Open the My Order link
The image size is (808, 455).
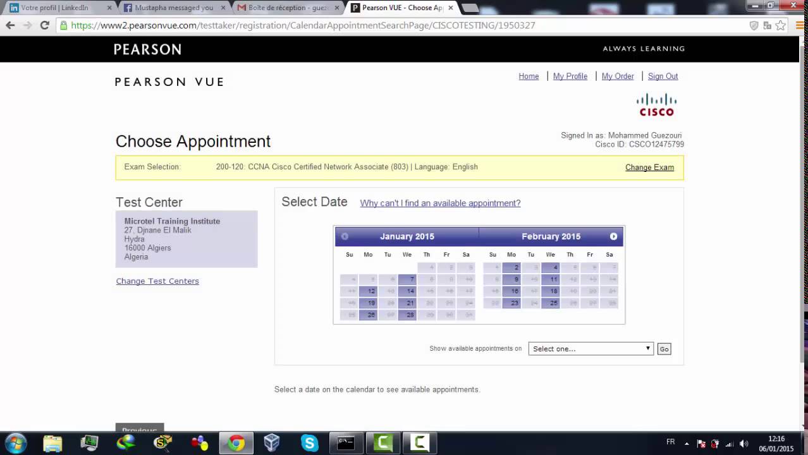coord(618,76)
